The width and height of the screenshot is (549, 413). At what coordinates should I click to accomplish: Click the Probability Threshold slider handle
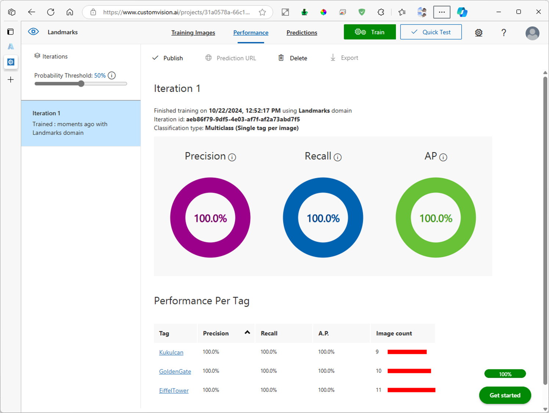(81, 84)
